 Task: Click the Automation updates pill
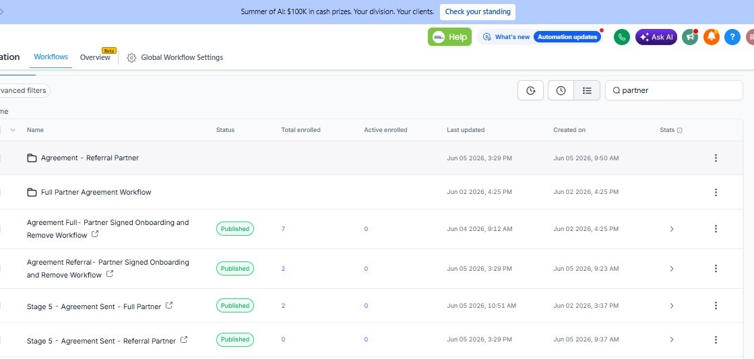tap(567, 37)
